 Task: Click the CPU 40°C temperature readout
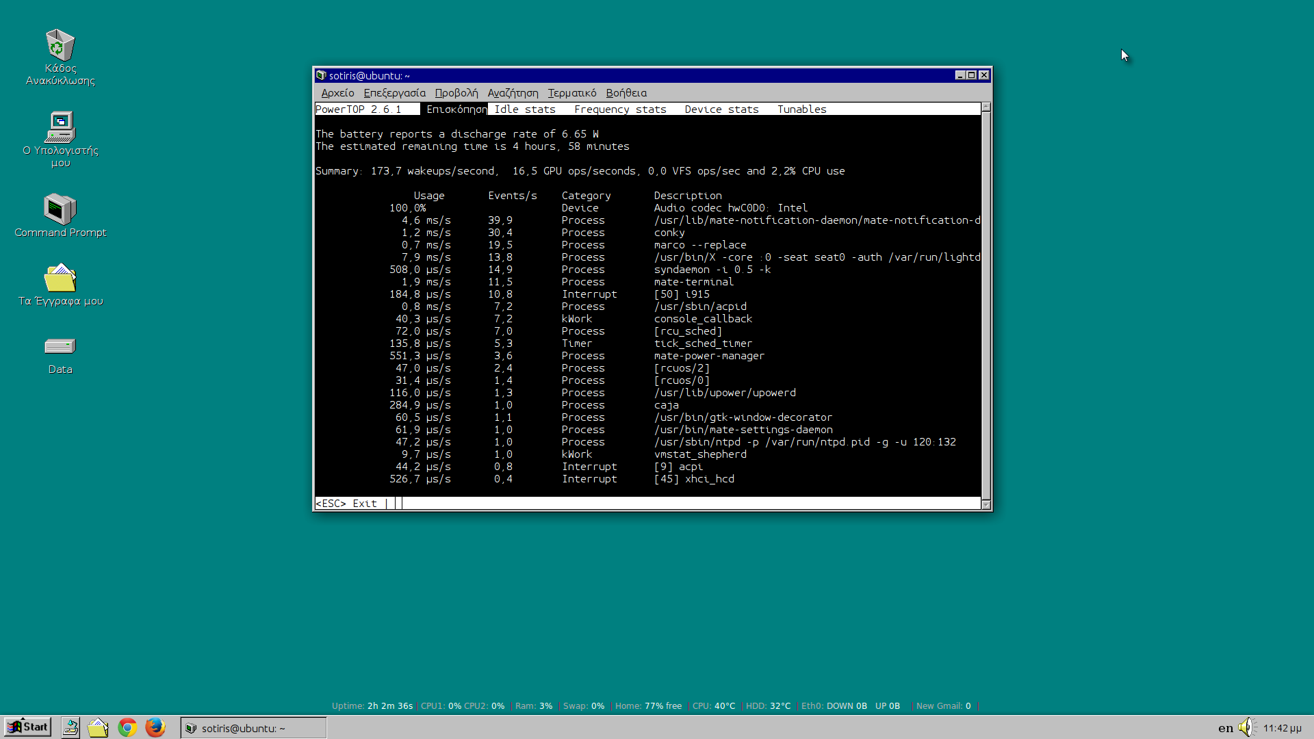click(x=714, y=706)
